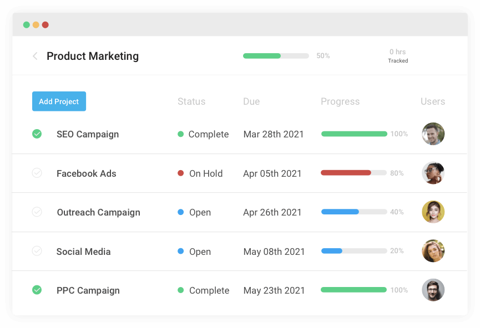Screen dimensions: 480x328
Task: Select the Outreach Campaign assignee avatar
Action: 433,212
